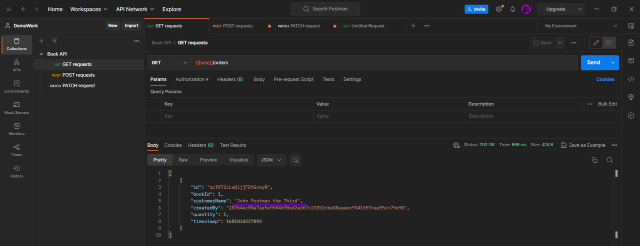Collapse the Book API collection
The height and width of the screenshot is (246, 640).
coord(41,54)
